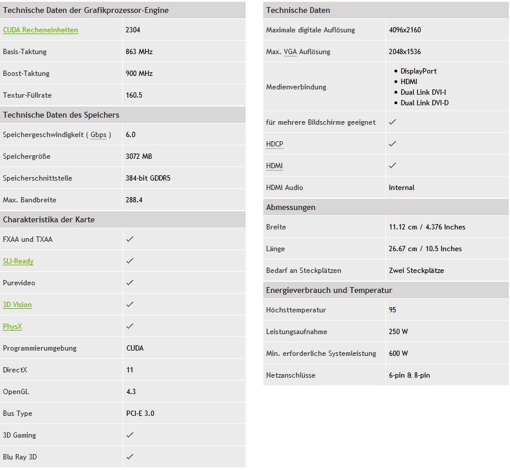This screenshot has width=510, height=470.
Task: Click the HDCP row checkmark
Action: click(392, 144)
